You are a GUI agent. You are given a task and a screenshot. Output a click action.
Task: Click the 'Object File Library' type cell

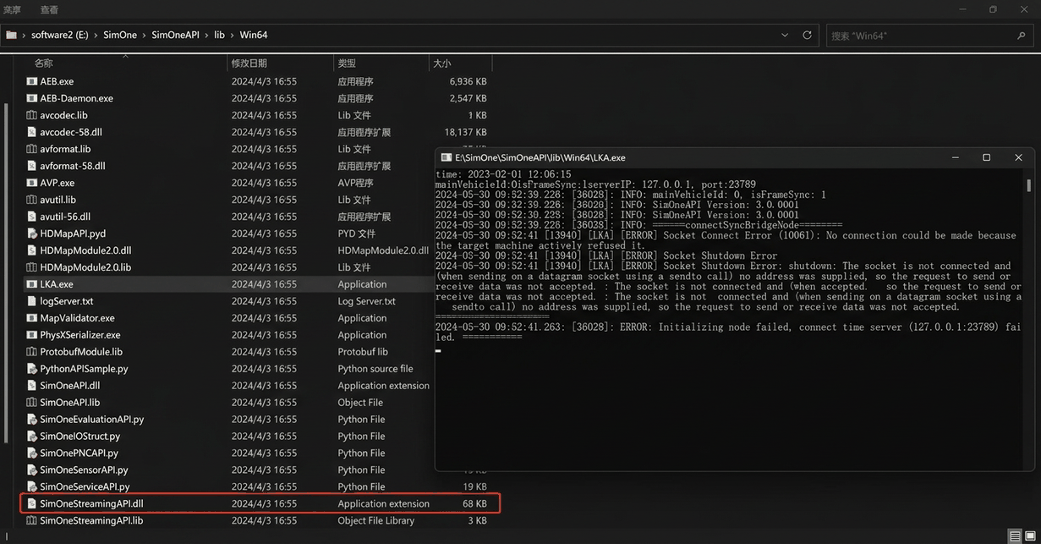click(x=375, y=521)
